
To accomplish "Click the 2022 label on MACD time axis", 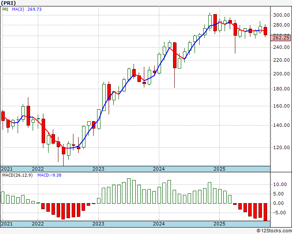I will tap(38, 224).
